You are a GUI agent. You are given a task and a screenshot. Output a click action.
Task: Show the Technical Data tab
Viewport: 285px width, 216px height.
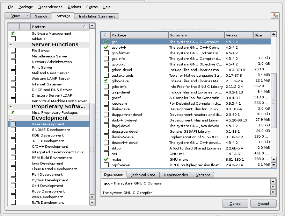tap(143, 175)
